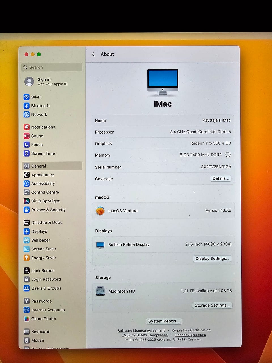The width and height of the screenshot is (272, 363).
Task: Open Users & Groups icon
Action: [27, 288]
